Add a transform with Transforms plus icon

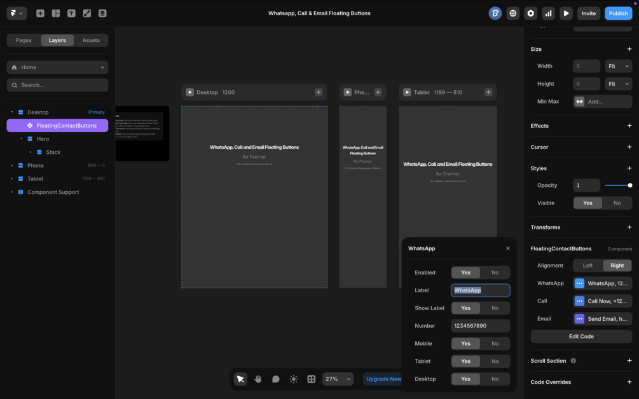629,227
